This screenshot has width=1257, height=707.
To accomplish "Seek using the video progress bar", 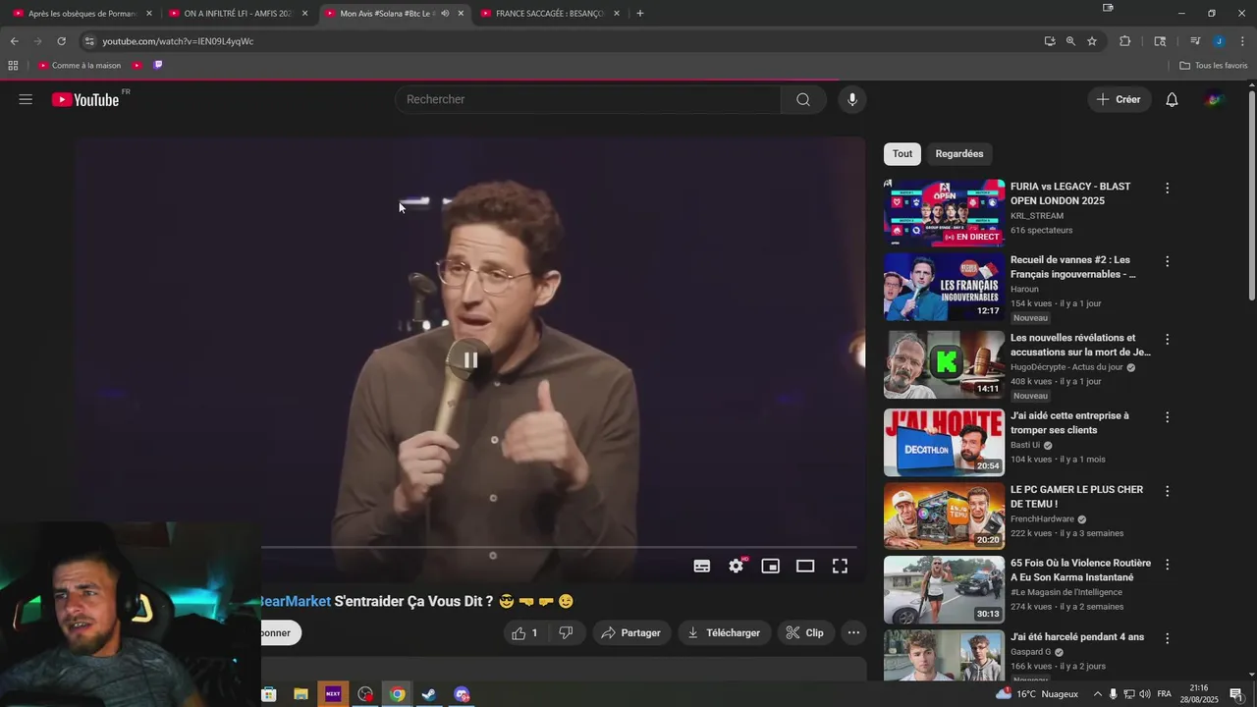I will (559, 547).
